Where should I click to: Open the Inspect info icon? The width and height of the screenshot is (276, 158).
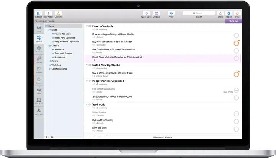[229, 13]
